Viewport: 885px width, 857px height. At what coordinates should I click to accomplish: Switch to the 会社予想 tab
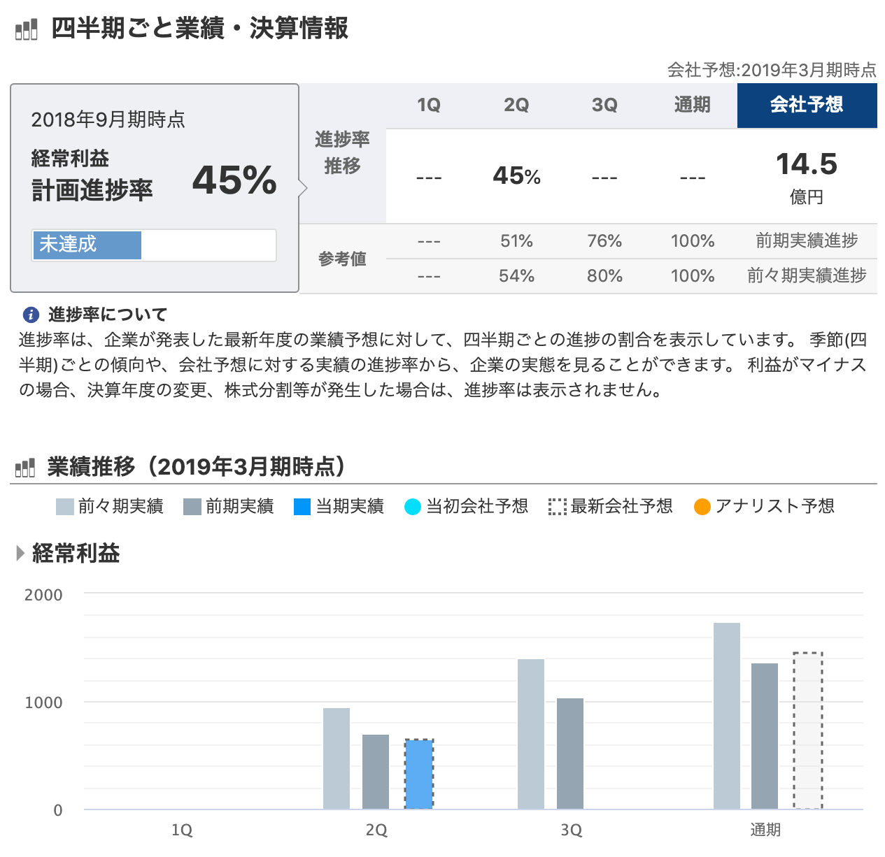(806, 105)
